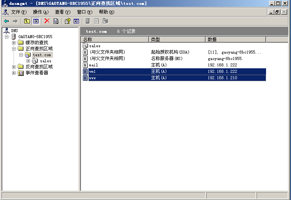Sort by the 名称 column header
Screen dimensions: 291x200
[115, 40]
